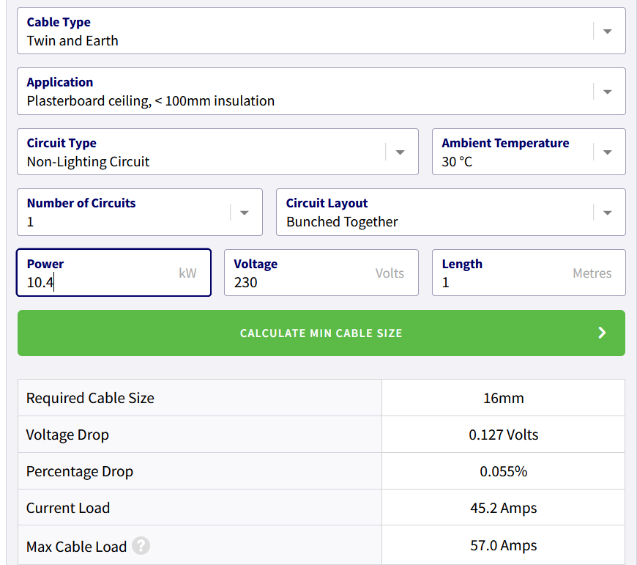Expand the Ambient Temperature dropdown

coord(607,152)
